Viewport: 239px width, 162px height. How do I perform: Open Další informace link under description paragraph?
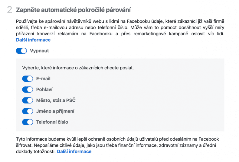[x=33, y=40]
